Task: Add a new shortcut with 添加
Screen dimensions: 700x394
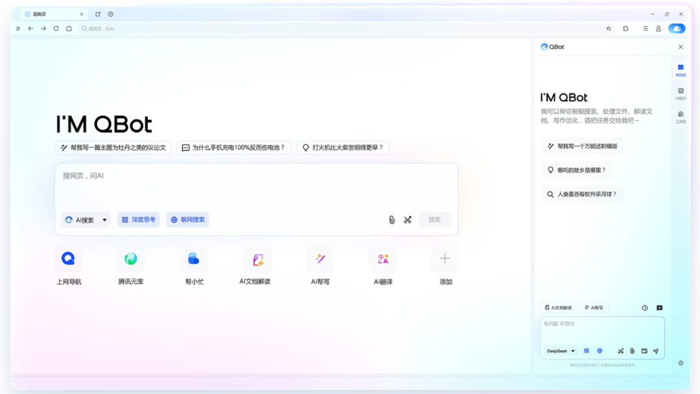Action: pyautogui.click(x=445, y=259)
